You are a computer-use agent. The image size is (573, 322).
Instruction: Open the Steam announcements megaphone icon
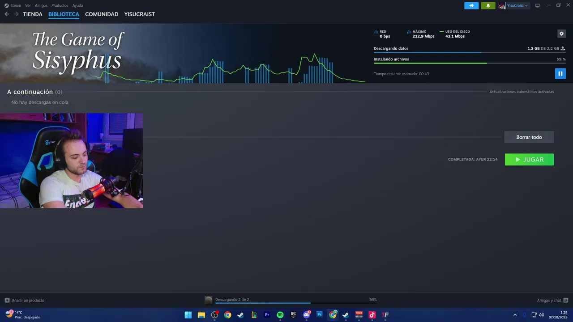[x=471, y=5]
